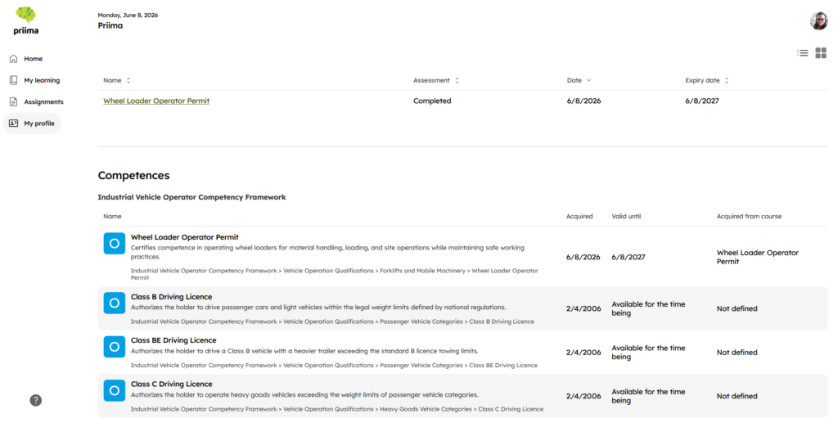Click the Valid until column header
Image resolution: width=838 pixels, height=436 pixels.
point(626,217)
